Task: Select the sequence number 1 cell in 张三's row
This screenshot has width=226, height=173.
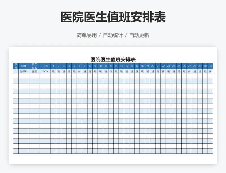Action: [16, 71]
